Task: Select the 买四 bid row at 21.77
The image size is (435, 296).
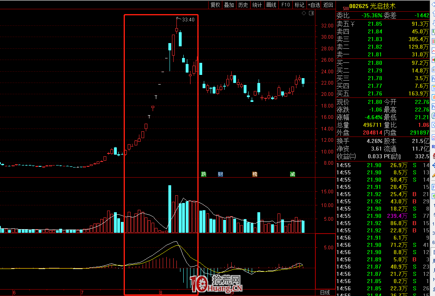Action: tap(383, 86)
